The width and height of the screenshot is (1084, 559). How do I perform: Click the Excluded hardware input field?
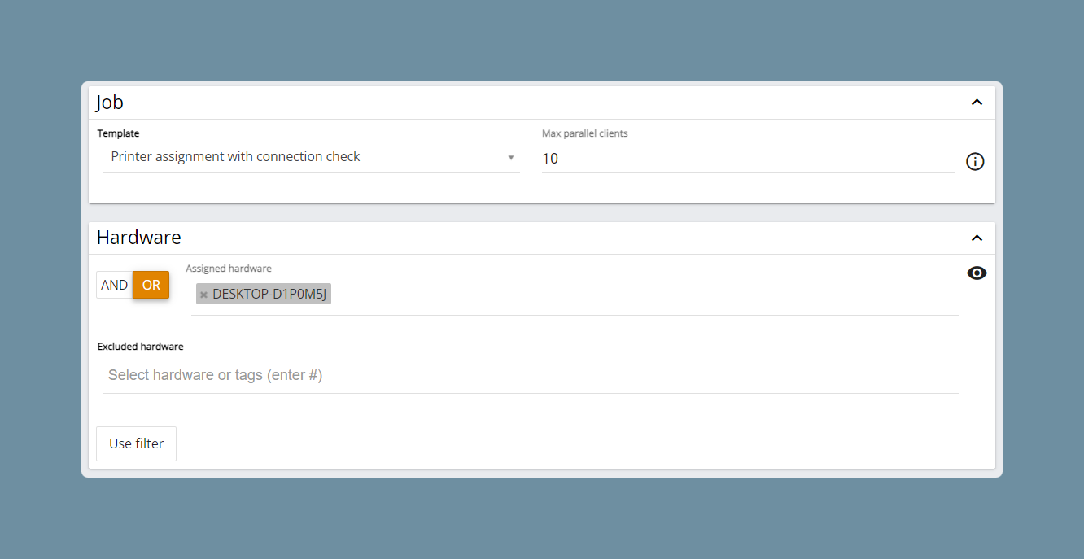click(531, 375)
